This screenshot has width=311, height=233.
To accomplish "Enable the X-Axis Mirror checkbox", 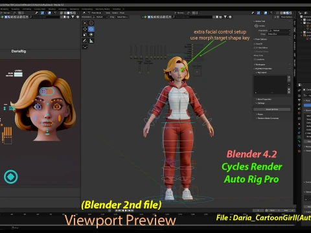I will pos(255,48).
